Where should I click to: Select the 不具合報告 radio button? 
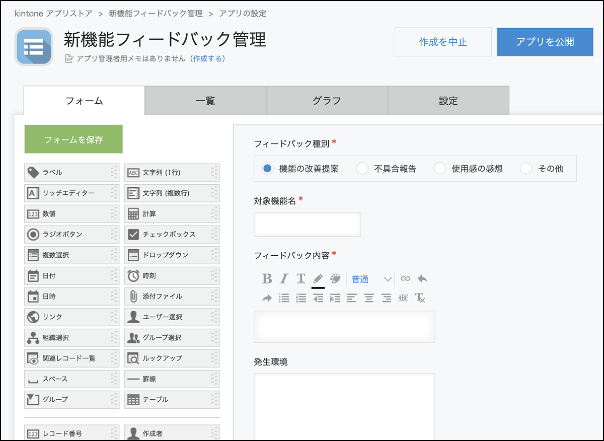coord(362,169)
